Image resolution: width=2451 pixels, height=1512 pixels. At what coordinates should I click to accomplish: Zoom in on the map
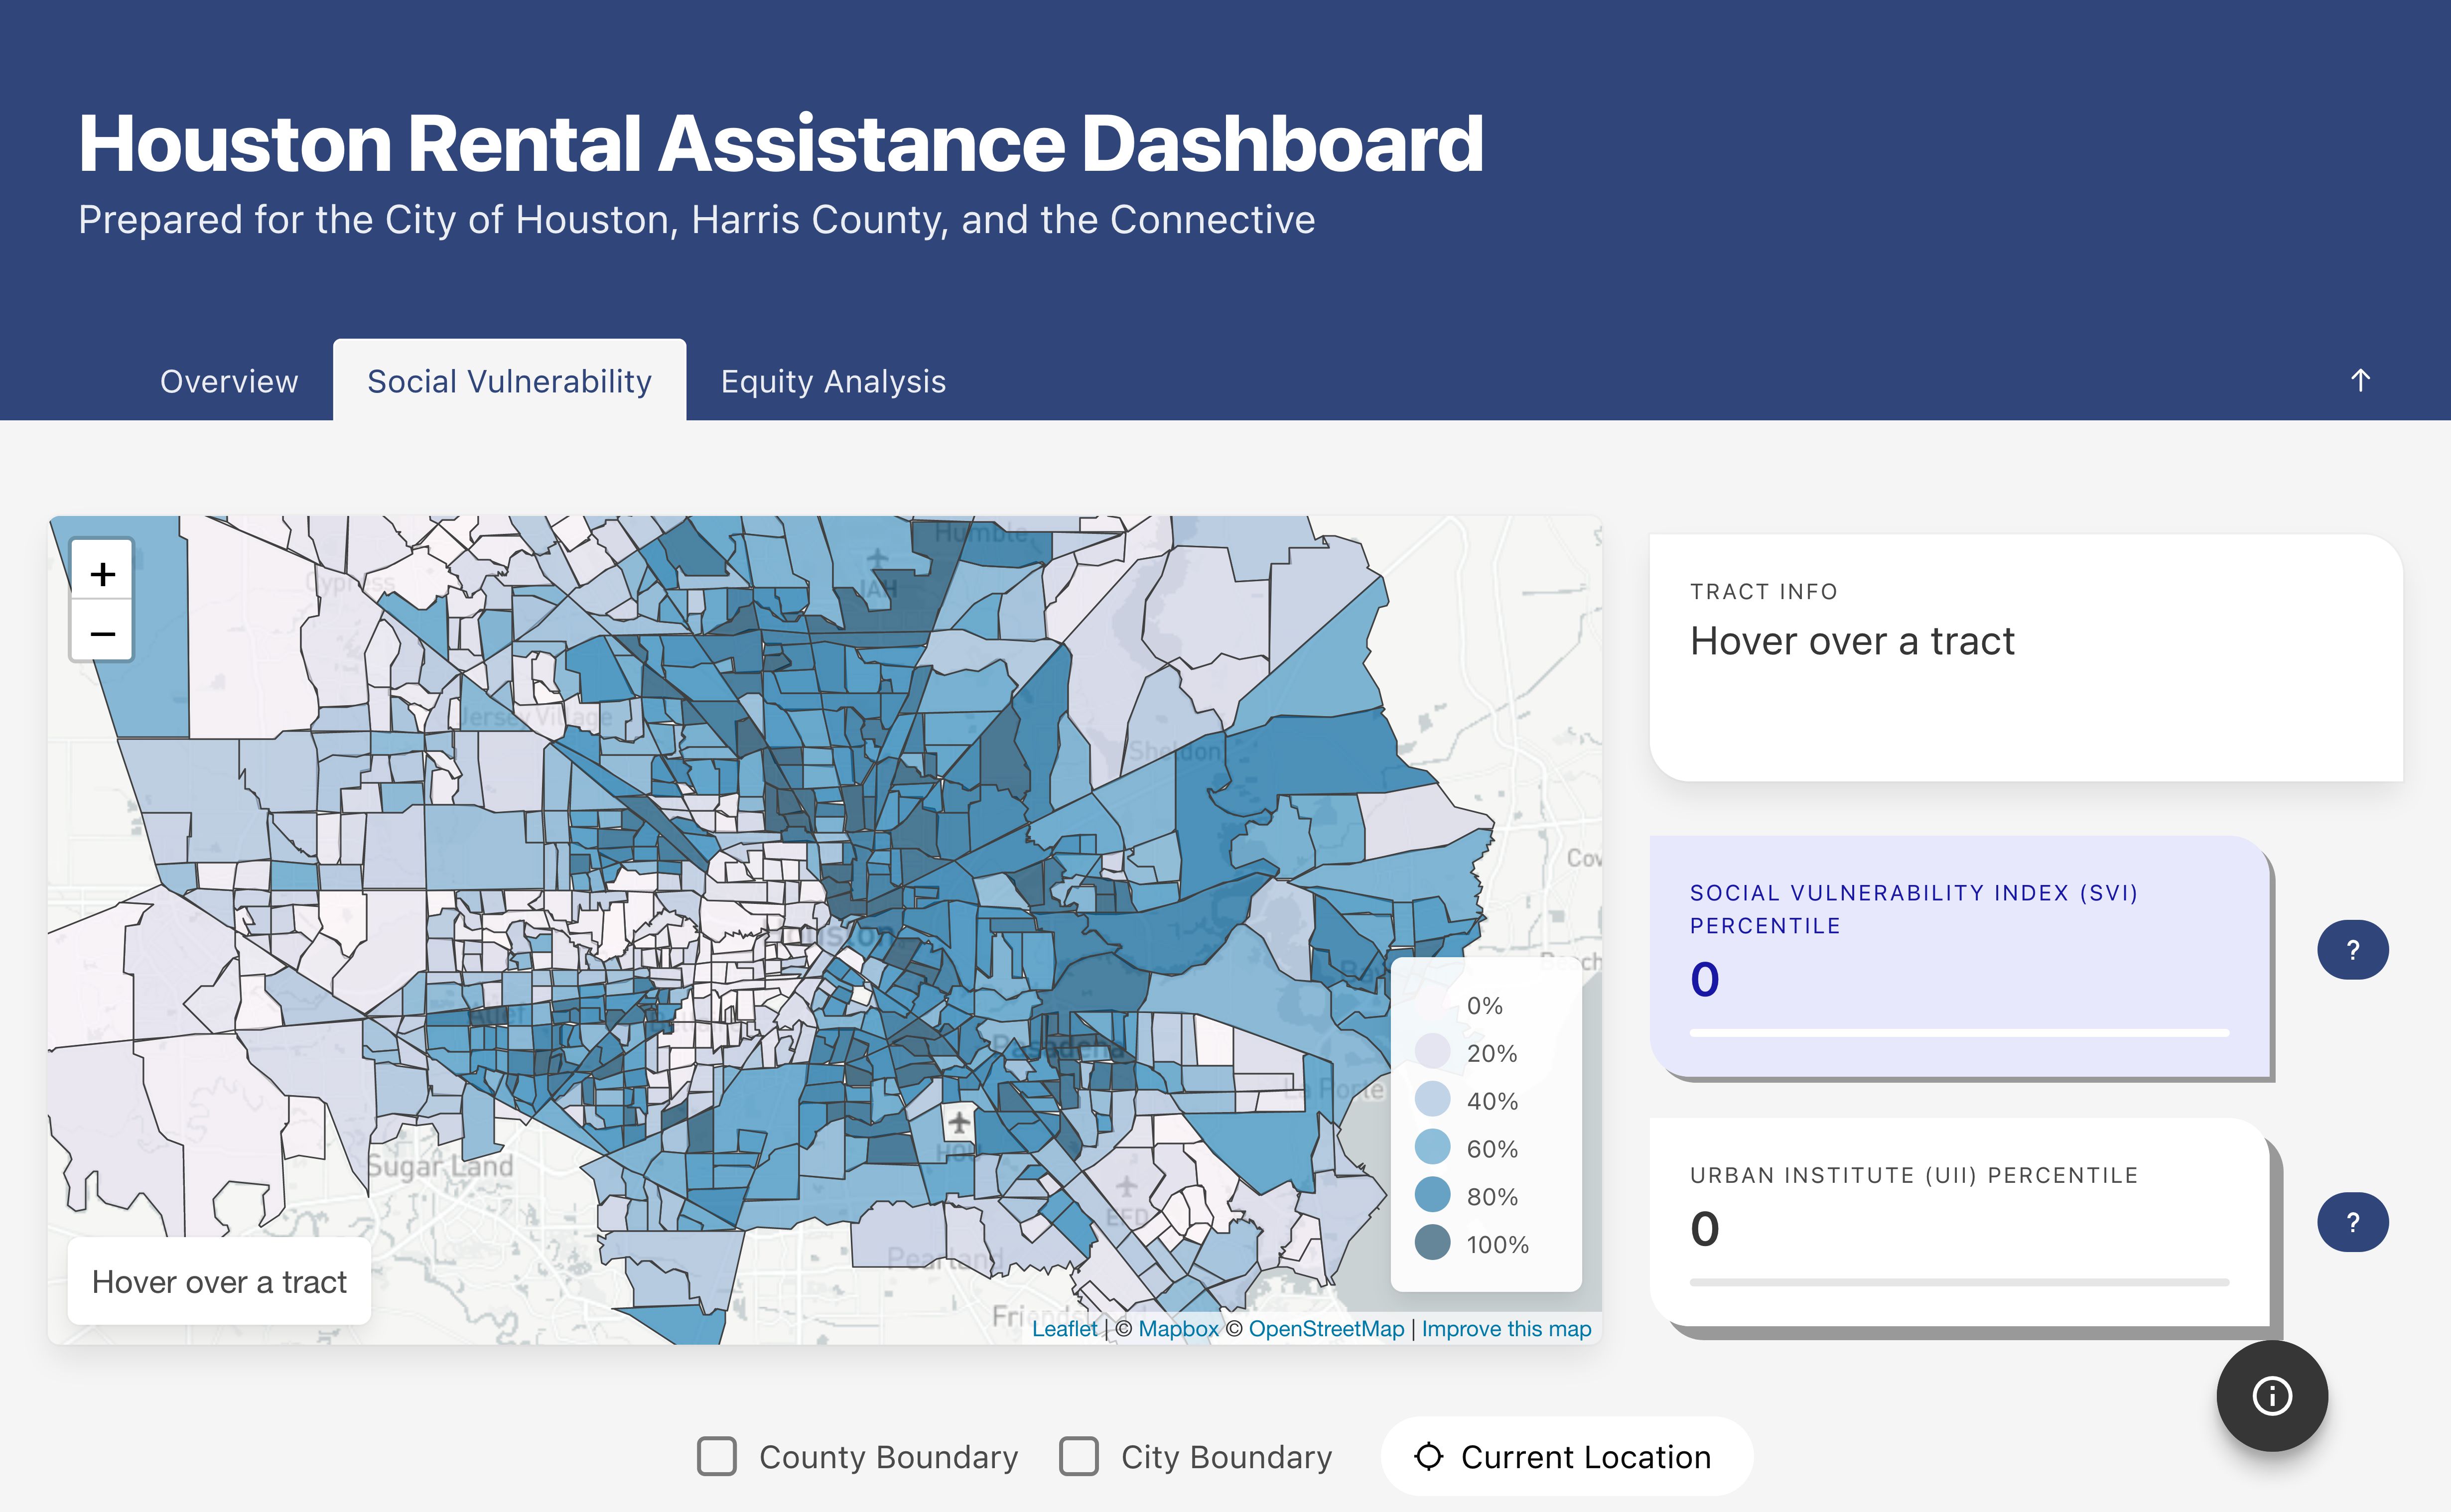coord(102,574)
